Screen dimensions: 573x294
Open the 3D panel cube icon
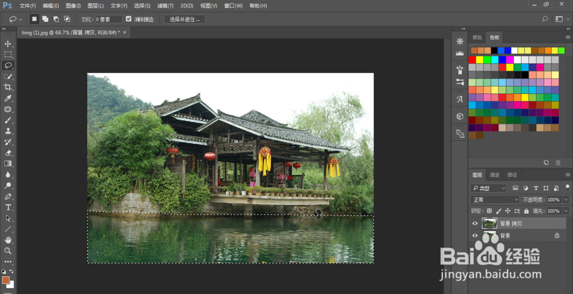point(460,116)
